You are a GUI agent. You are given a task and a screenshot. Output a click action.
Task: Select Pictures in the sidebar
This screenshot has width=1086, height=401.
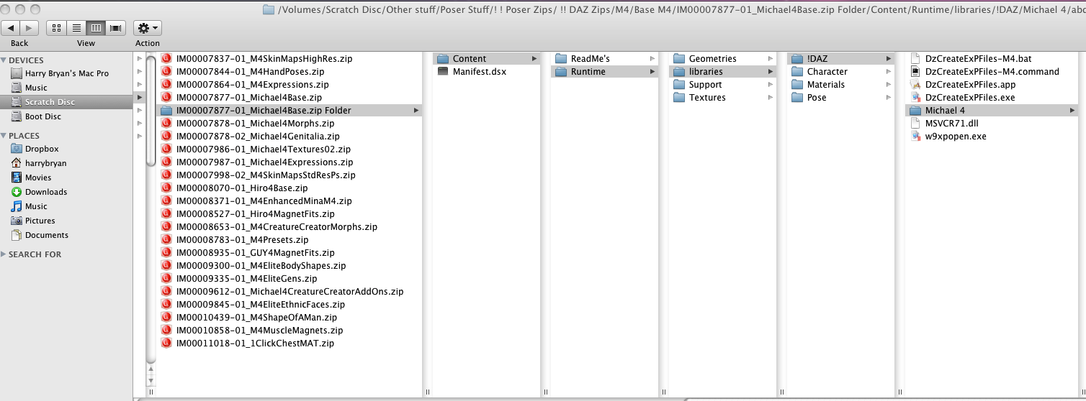40,221
